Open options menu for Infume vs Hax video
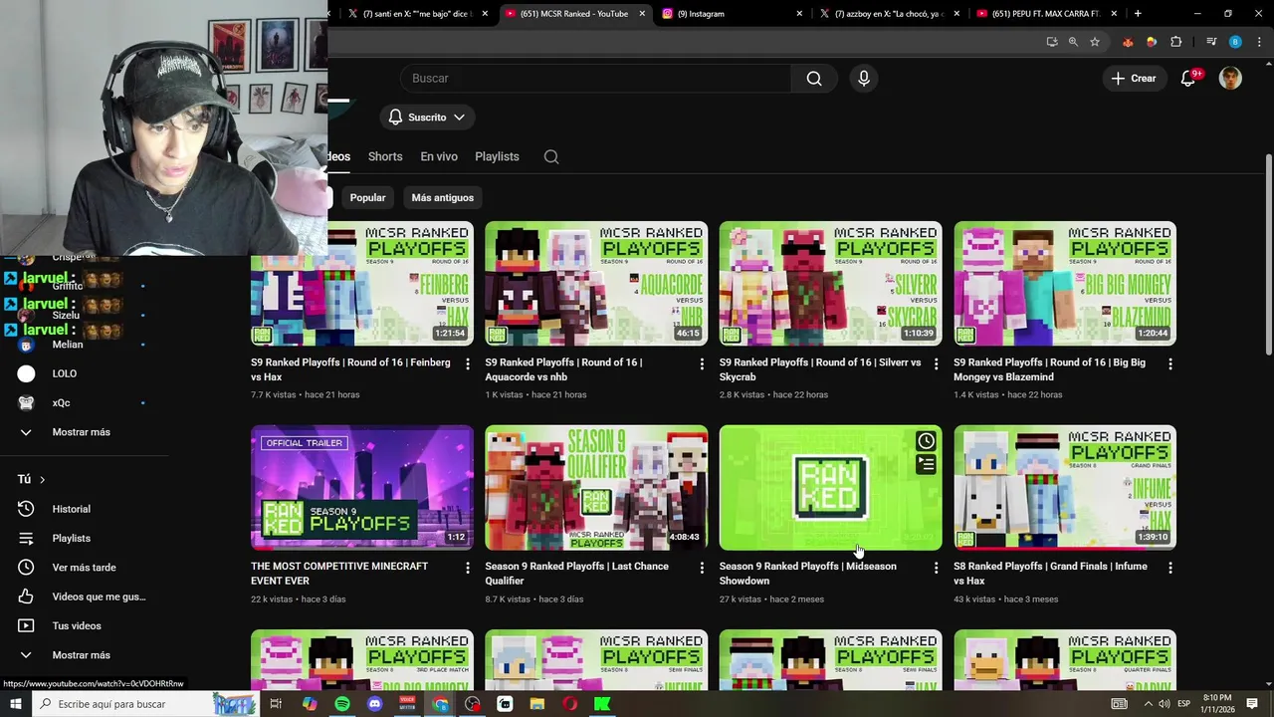1274x717 pixels. coord(1170,568)
